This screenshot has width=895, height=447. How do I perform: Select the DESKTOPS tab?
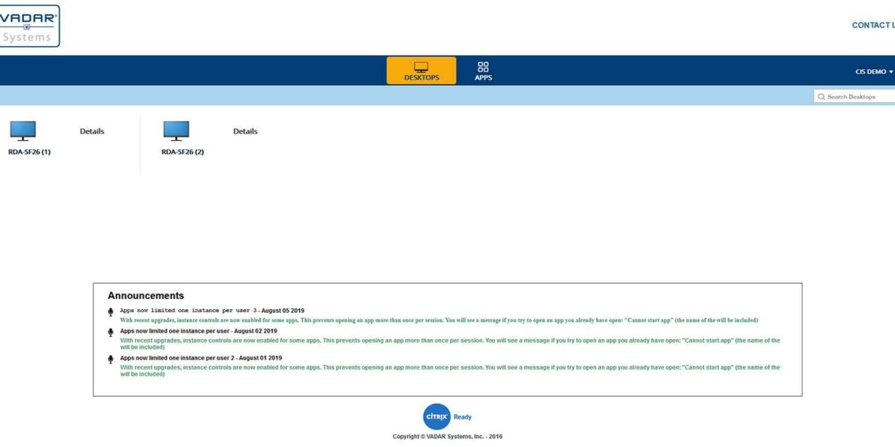point(421,71)
